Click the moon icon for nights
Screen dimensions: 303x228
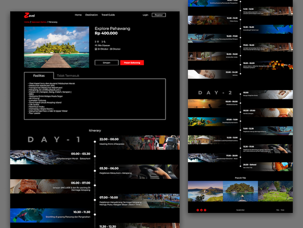tap(105, 42)
